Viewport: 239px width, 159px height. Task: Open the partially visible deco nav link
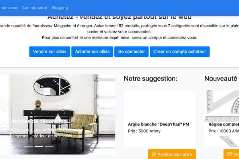click(8, 8)
